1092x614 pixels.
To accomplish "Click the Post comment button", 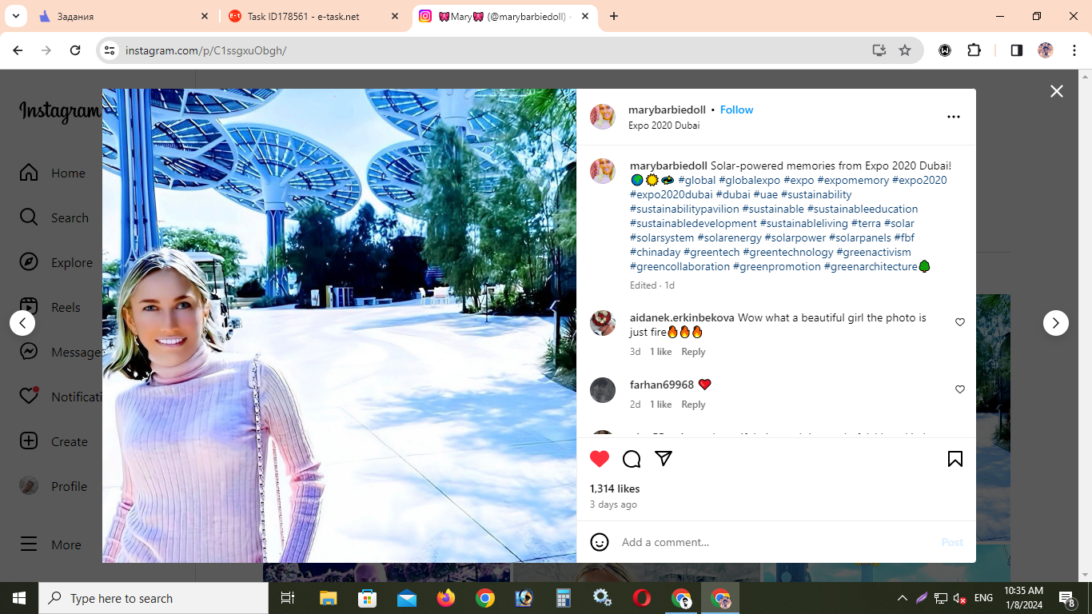I will pos(952,542).
